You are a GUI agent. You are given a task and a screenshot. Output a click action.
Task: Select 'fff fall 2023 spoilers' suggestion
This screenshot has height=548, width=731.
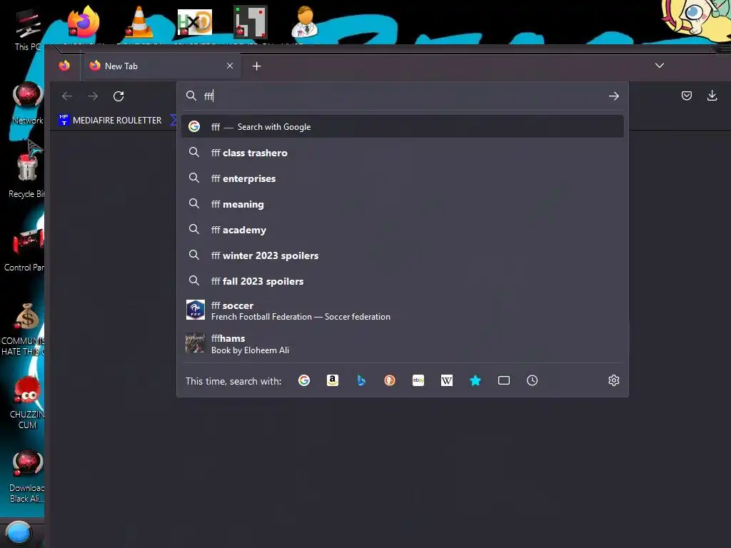pos(403,281)
